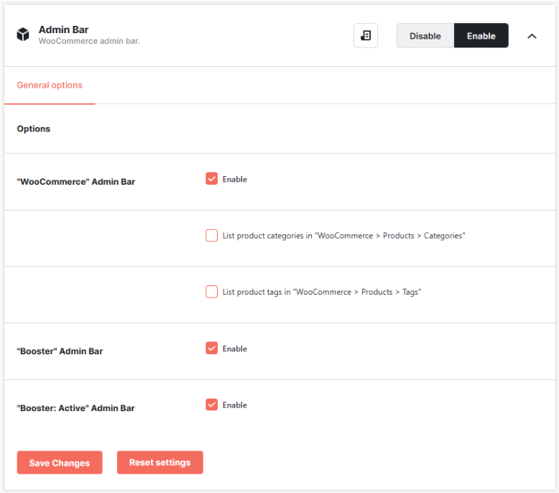Screen dimensions: 559x493
Task: Click the Options section heading
Action: click(34, 129)
